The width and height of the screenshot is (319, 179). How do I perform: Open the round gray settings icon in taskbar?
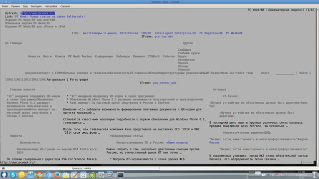tap(110, 175)
